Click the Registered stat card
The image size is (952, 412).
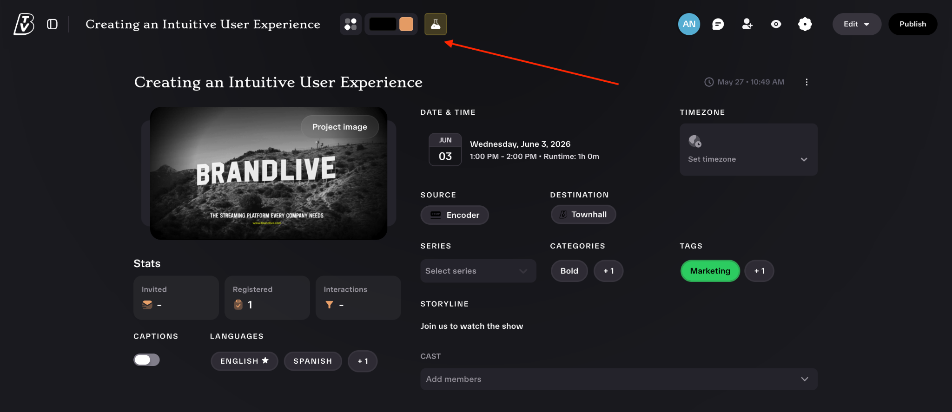(x=267, y=298)
